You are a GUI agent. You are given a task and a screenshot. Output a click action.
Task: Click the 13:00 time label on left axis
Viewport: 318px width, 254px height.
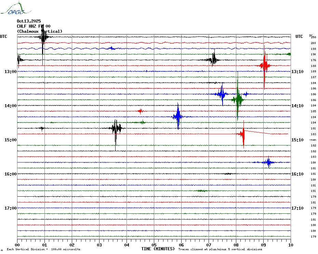point(11,71)
